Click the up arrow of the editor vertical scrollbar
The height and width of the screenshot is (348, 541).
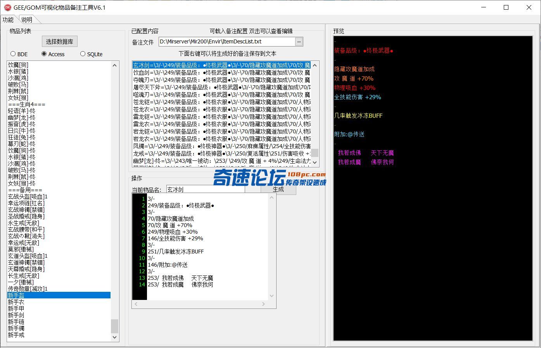click(271, 198)
